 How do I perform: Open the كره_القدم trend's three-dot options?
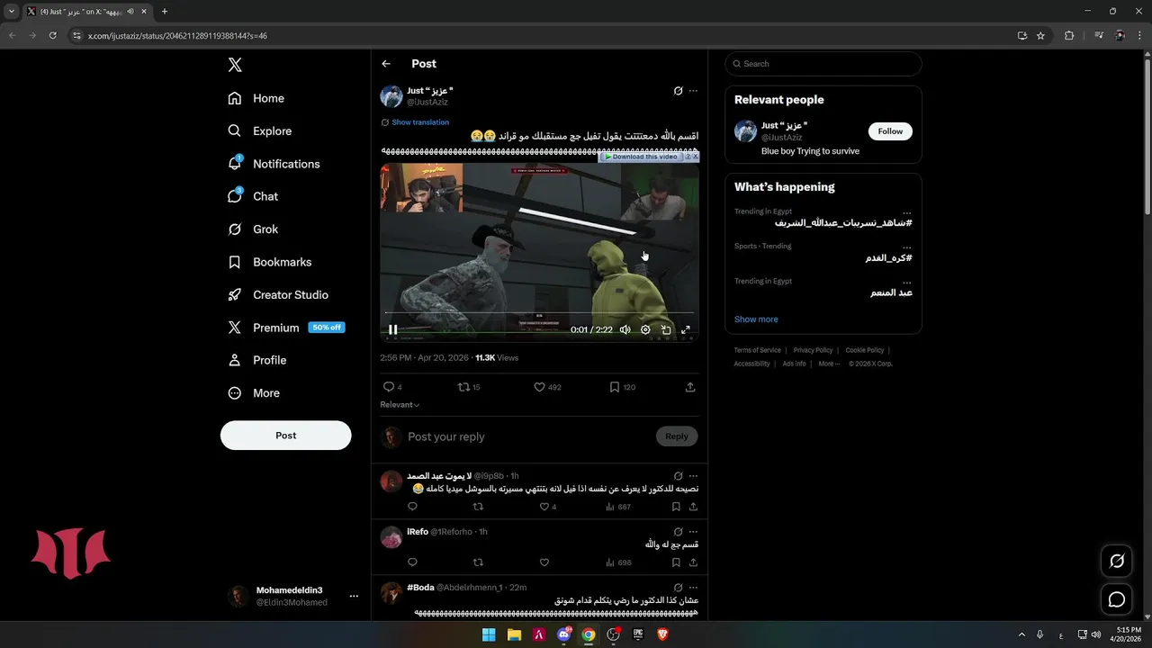point(906,247)
